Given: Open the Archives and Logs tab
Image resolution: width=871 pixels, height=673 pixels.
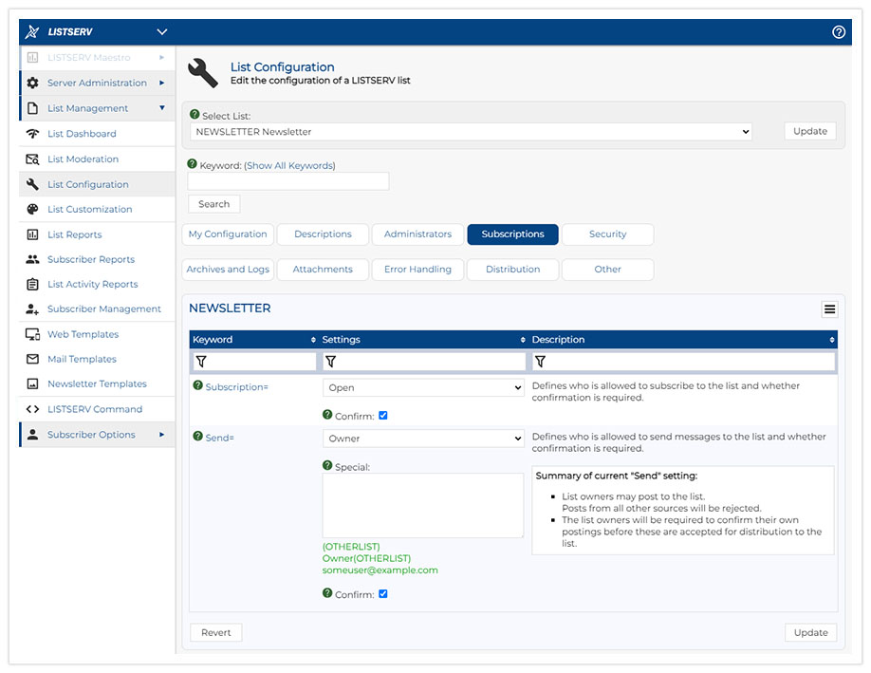Looking at the screenshot, I should [228, 269].
